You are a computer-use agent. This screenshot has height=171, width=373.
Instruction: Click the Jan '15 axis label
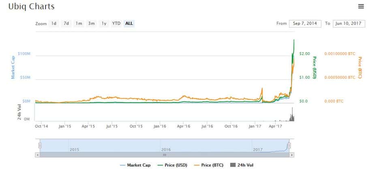click(x=65, y=126)
